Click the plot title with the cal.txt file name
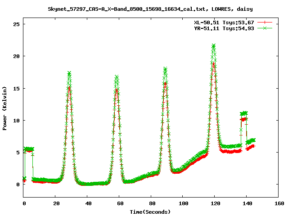 [x=150, y=9]
